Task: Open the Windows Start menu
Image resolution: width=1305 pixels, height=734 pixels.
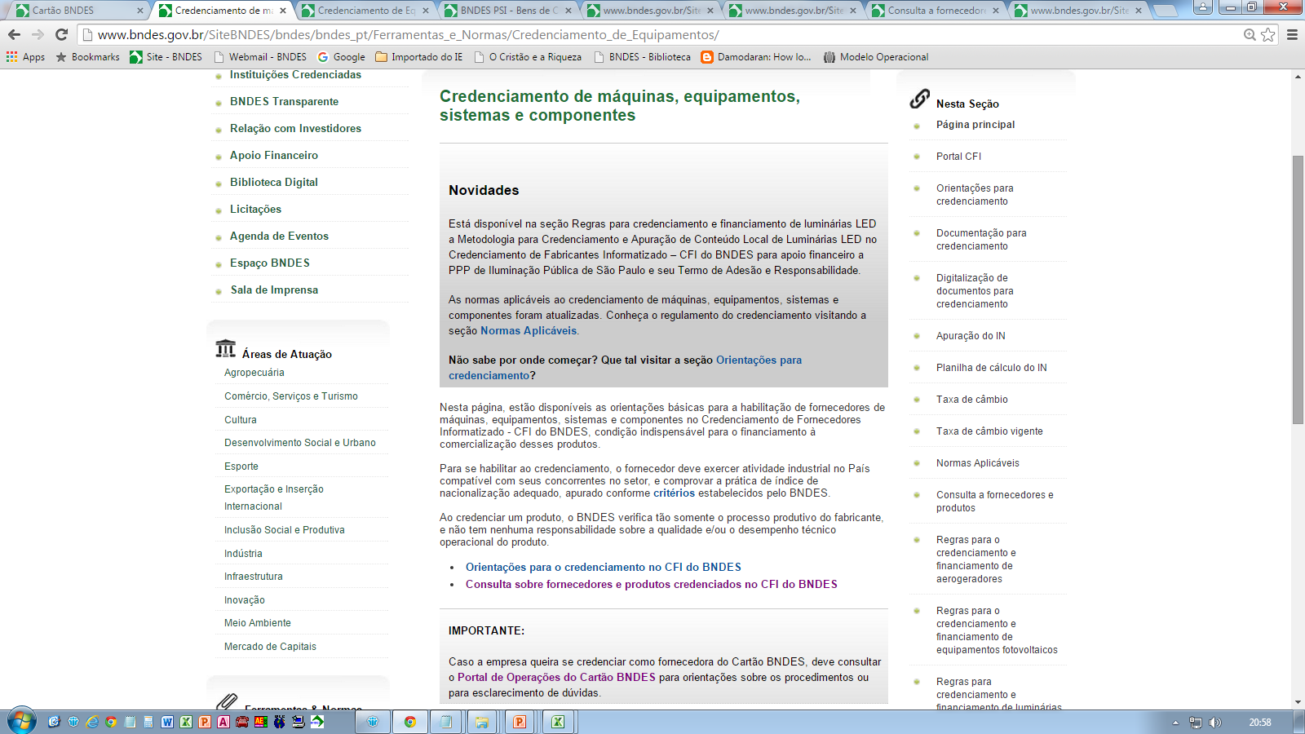Action: click(x=22, y=722)
